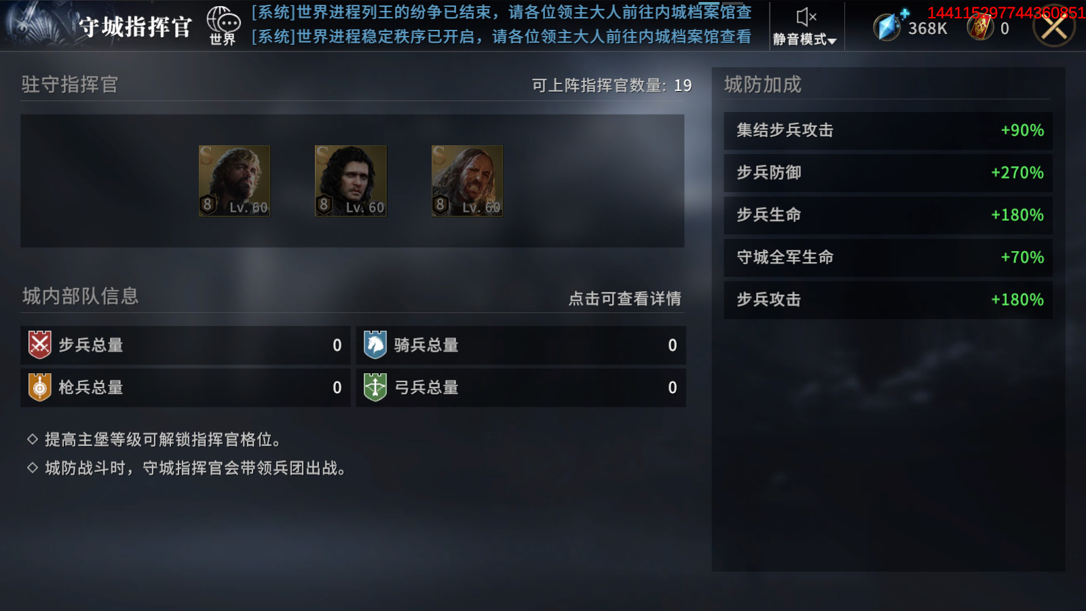The image size is (1086, 611).
Task: Select the first blond commander portrait
Action: [x=234, y=181]
